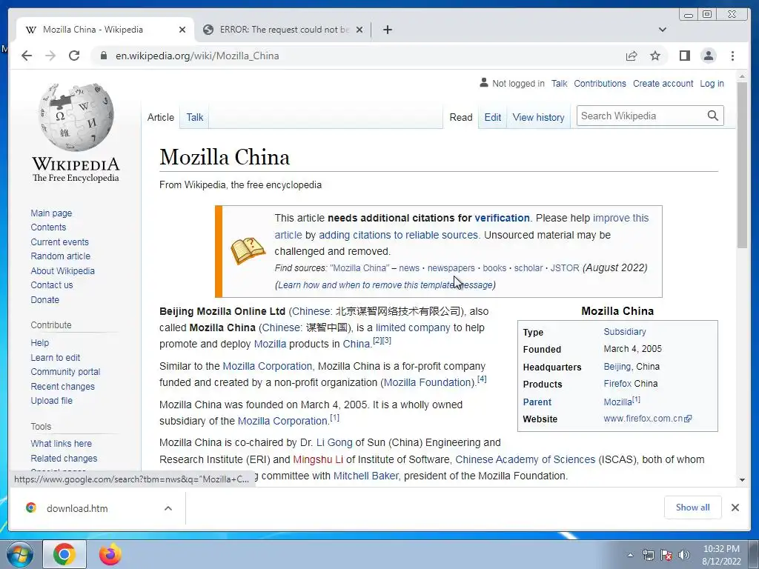The width and height of the screenshot is (759, 569).
Task: Click the Recent changes link
Action: pyautogui.click(x=62, y=386)
